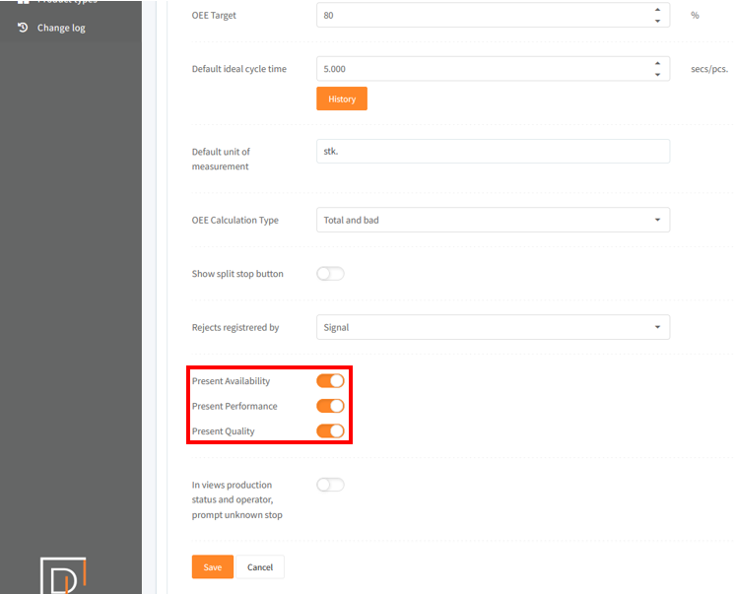Click the OEE Target label
The width and height of the screenshot is (735, 594).
(214, 16)
